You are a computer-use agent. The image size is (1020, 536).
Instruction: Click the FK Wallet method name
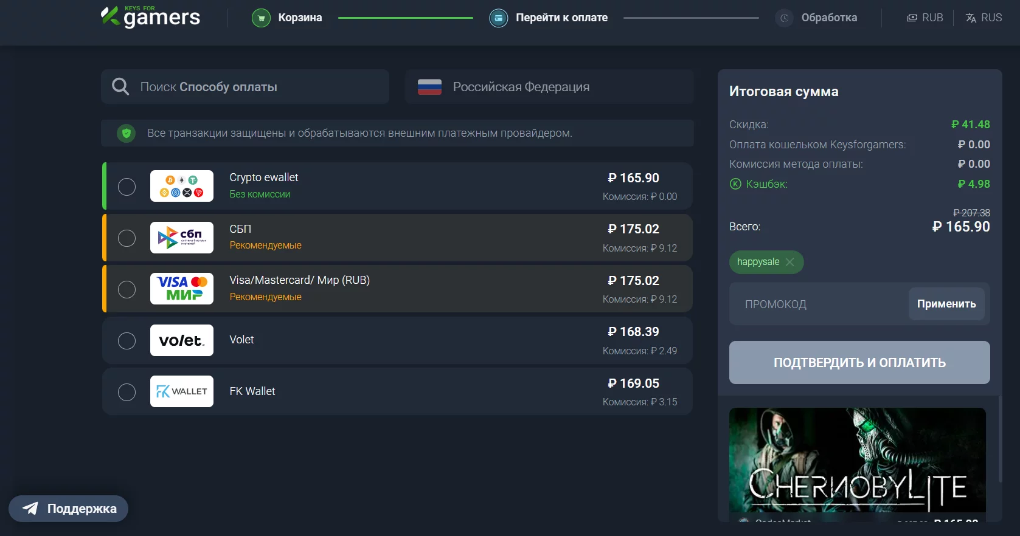(x=252, y=391)
